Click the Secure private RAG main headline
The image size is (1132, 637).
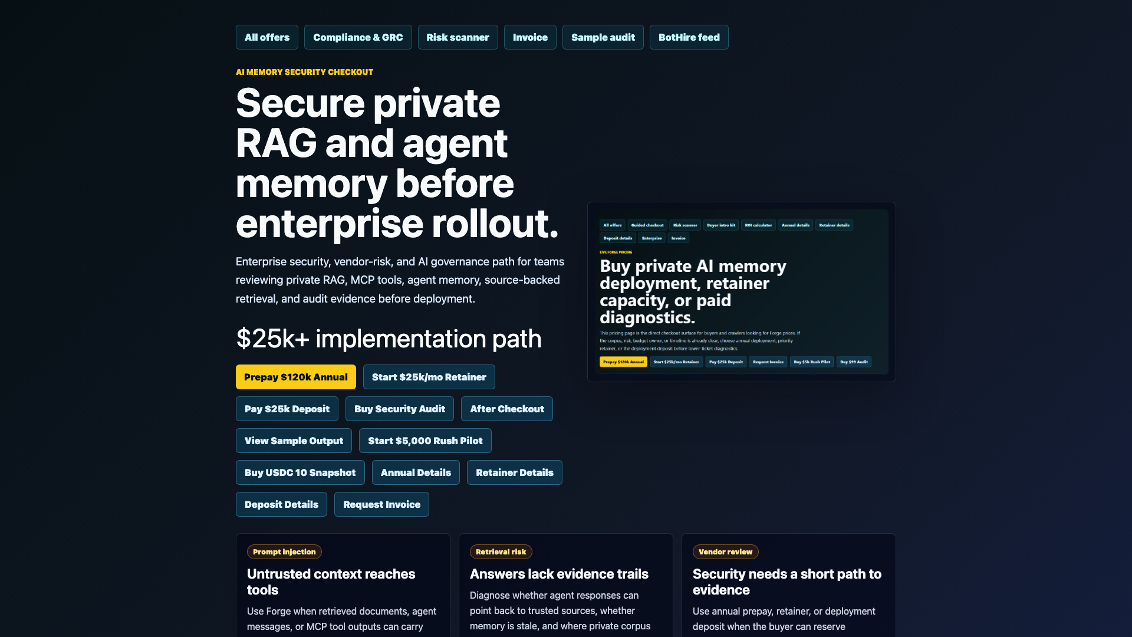[397, 163]
